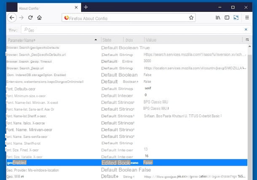This screenshot has width=257, height=180.
Task: Open a new tab with the plus button
Action: pos(86,7)
